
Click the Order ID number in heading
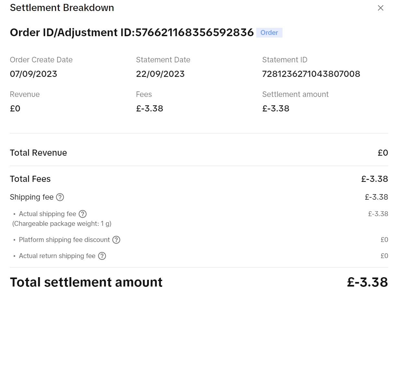(x=194, y=32)
